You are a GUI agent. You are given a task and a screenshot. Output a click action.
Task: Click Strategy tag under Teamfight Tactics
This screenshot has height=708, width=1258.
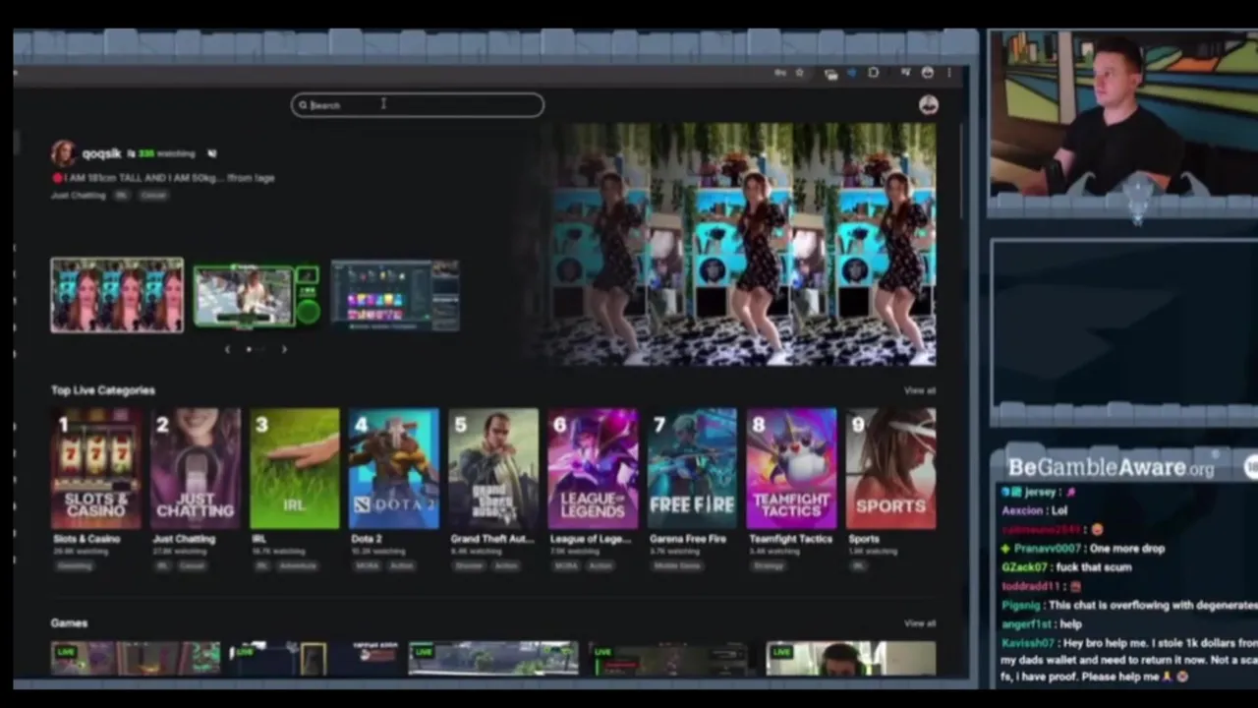(768, 566)
